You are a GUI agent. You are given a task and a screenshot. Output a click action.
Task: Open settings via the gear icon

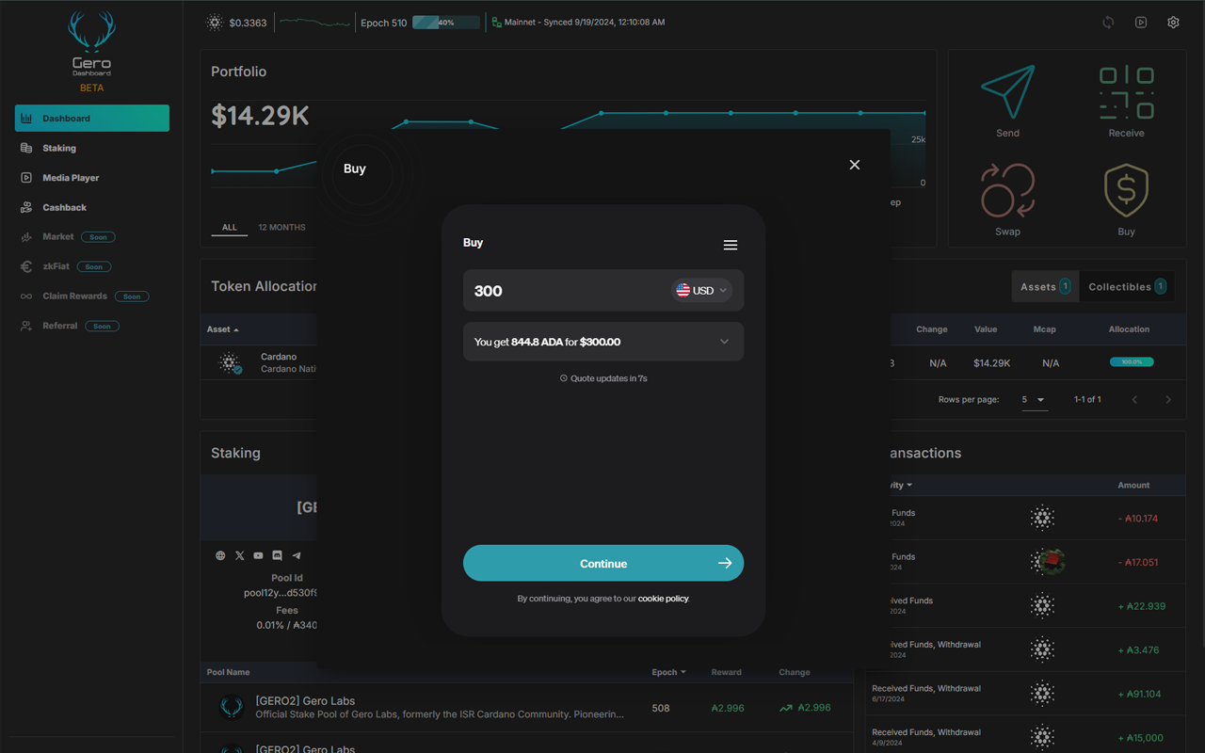[1173, 22]
